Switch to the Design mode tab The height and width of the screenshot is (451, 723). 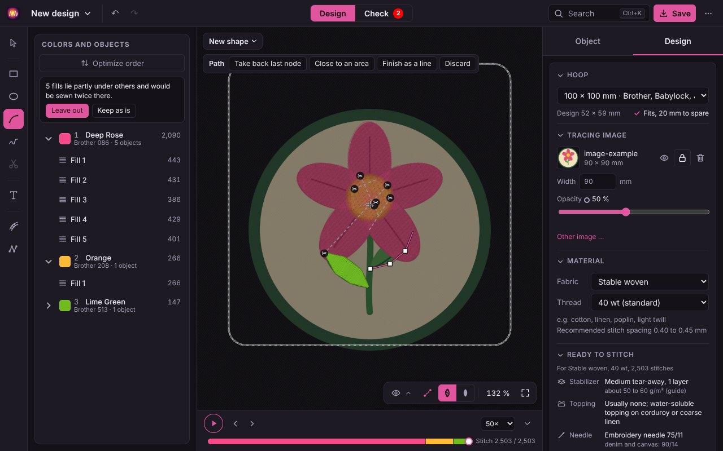click(333, 14)
